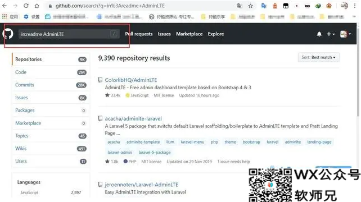The width and height of the screenshot is (361, 202).
Task: Click the laravel topic tag
Action: coord(273,142)
